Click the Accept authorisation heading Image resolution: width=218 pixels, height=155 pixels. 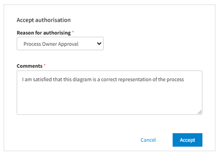click(x=43, y=20)
